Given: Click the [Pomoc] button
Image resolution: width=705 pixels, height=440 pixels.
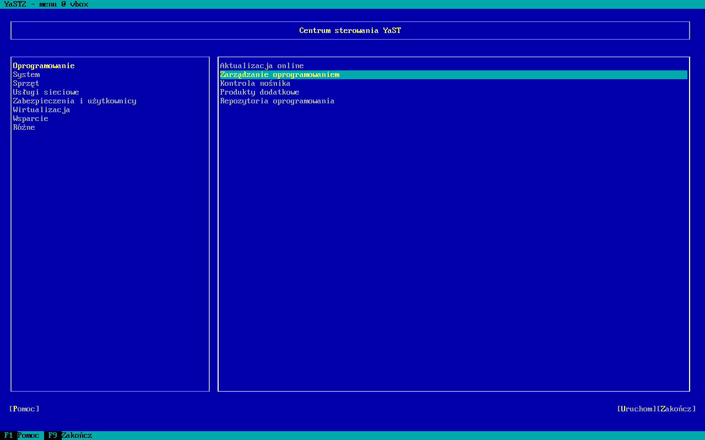Looking at the screenshot, I should click(24, 409).
